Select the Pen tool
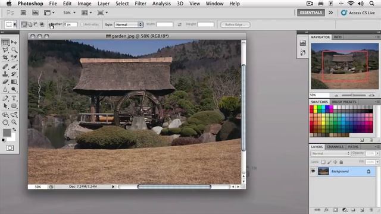Screen dimensions: 381x214 (x=5, y=98)
